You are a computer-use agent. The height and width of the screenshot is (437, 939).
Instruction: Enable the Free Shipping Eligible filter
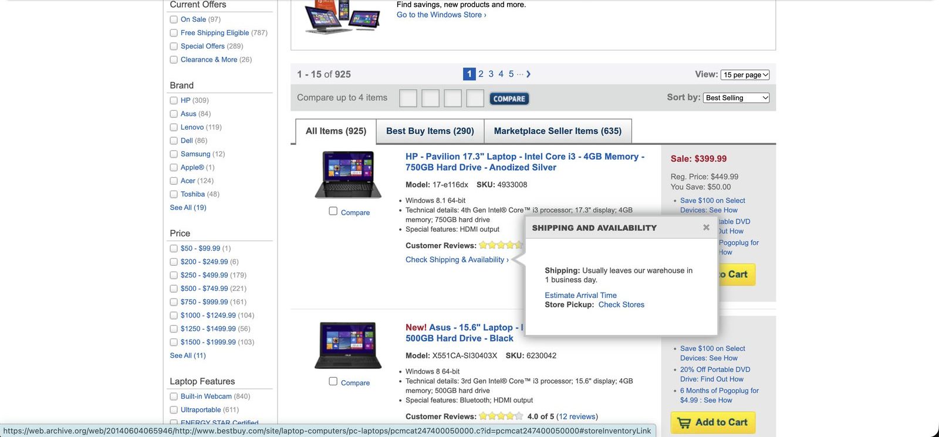click(x=174, y=33)
